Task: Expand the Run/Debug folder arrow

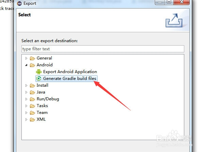Action: pos(26,99)
